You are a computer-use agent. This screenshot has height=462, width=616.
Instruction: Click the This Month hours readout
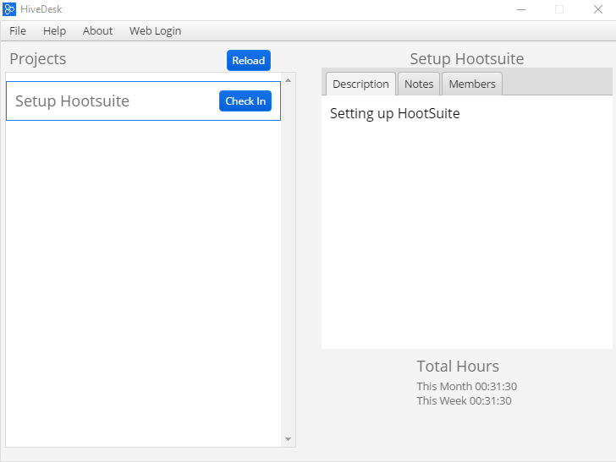[x=467, y=386]
